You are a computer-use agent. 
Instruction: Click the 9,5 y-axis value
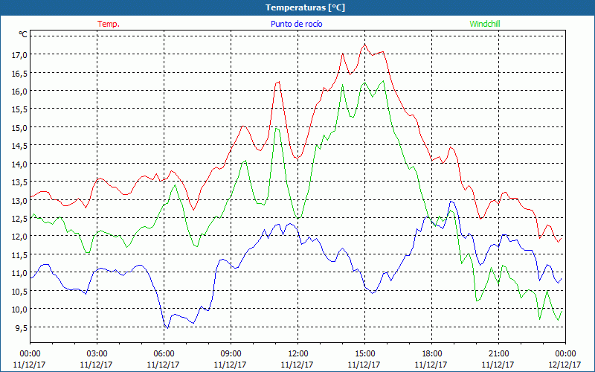coord(21,327)
